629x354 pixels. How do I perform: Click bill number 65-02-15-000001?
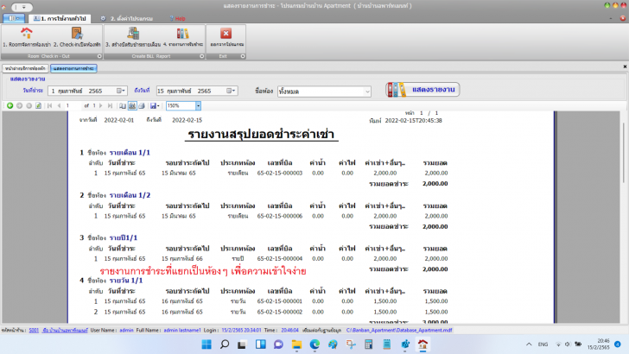pyautogui.click(x=280, y=301)
